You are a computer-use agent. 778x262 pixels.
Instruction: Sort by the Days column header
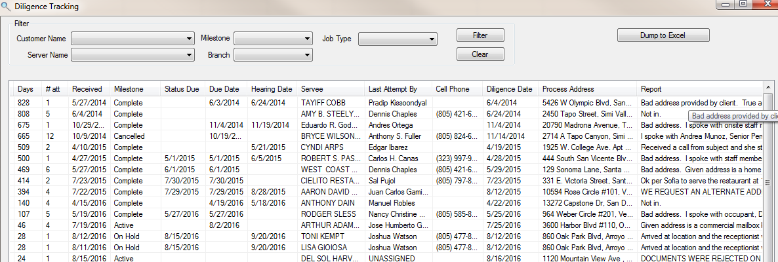[26, 89]
